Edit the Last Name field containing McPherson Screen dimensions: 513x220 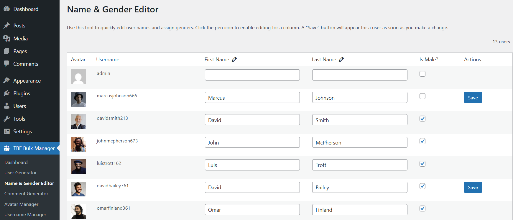coord(359,142)
